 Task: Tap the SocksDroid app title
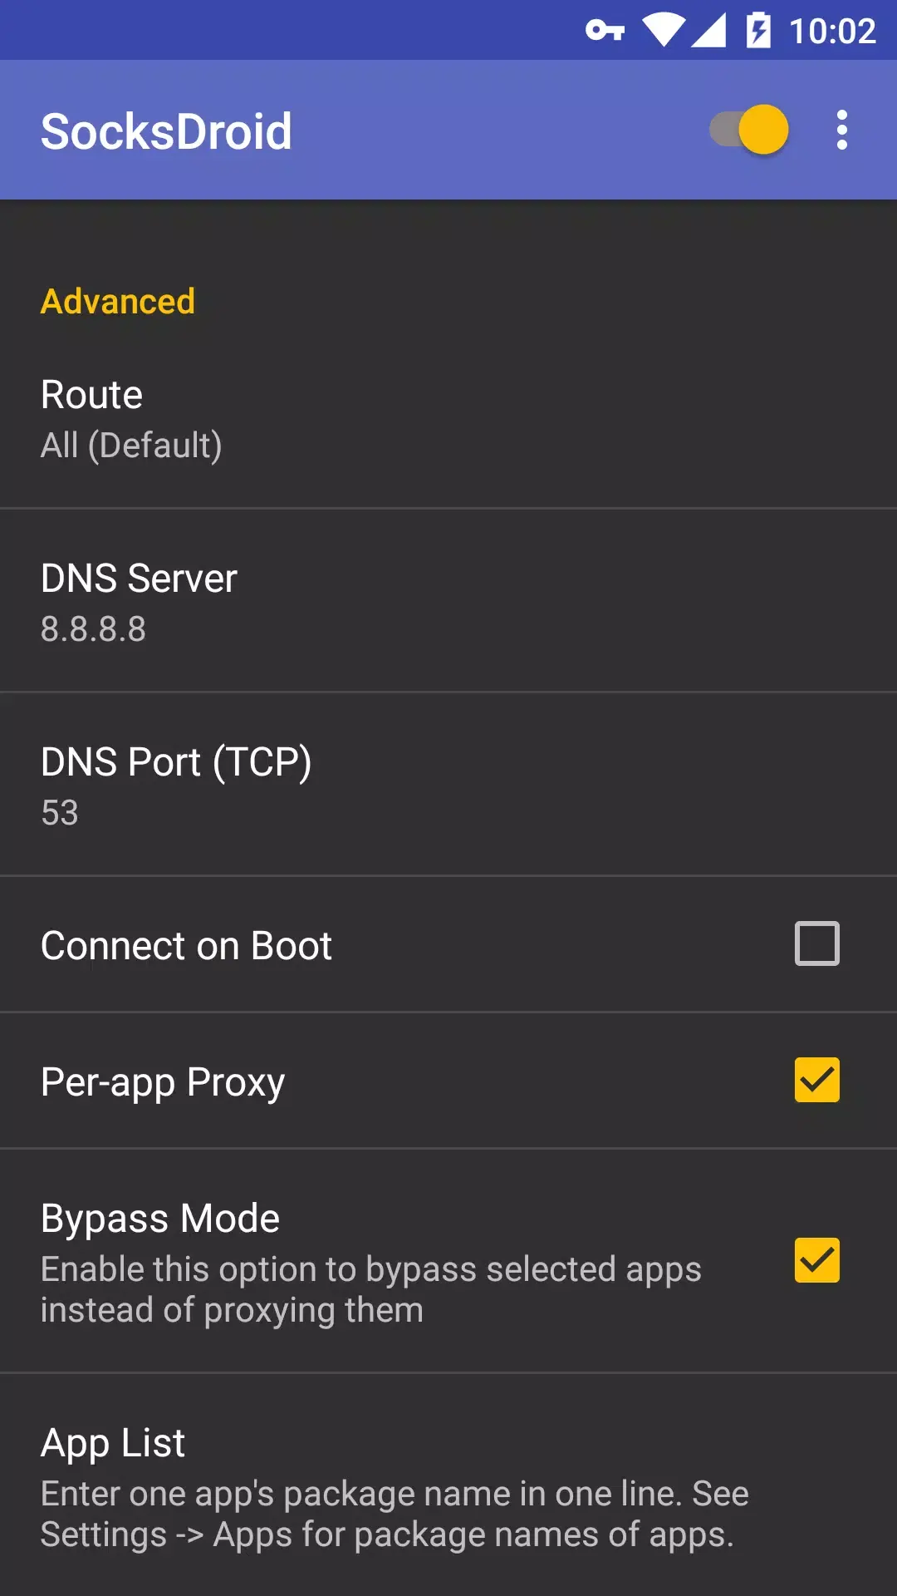(166, 131)
